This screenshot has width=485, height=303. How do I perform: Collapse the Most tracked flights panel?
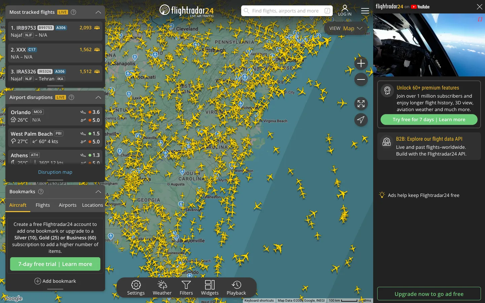[98, 12]
